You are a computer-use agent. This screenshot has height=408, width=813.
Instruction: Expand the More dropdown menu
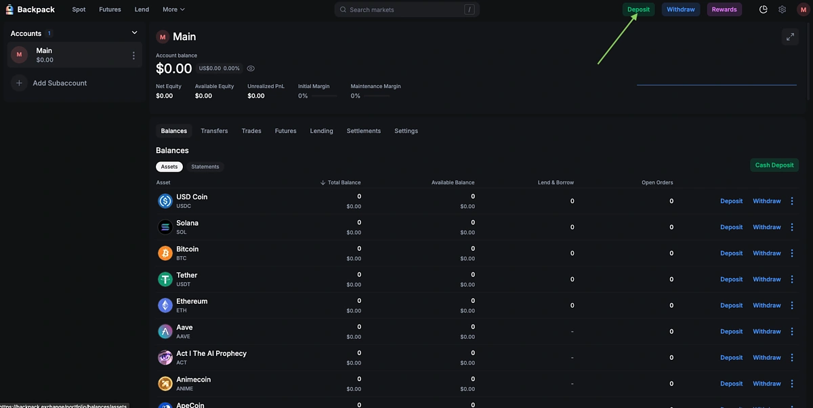point(173,9)
